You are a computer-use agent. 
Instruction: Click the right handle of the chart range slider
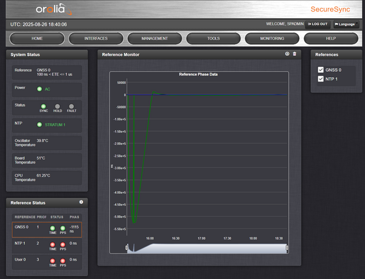tap(287, 247)
